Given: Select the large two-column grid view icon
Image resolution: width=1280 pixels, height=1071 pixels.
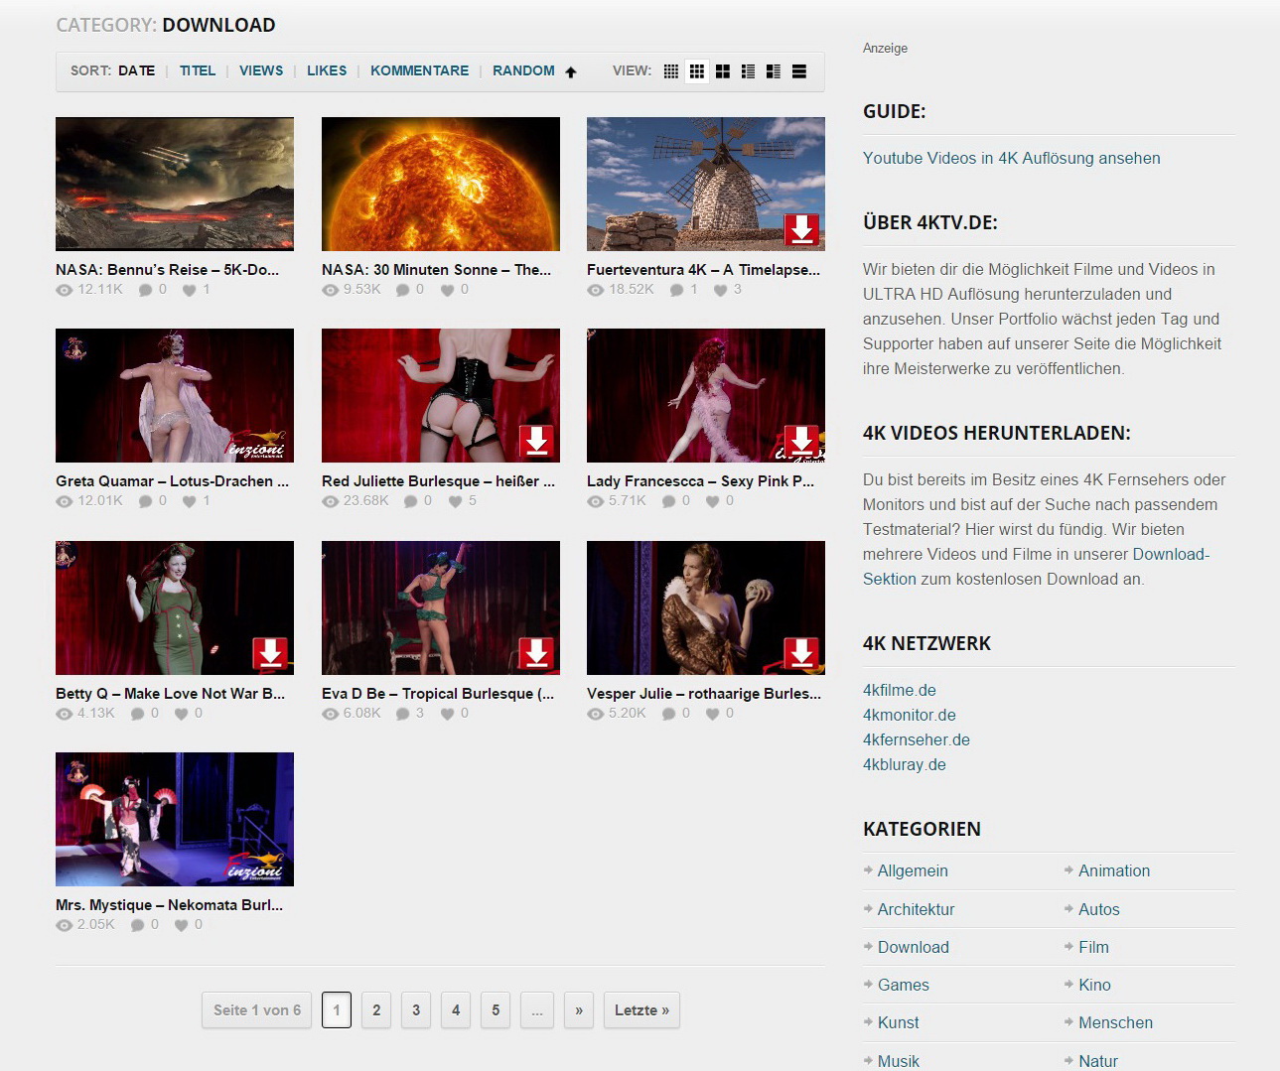Looking at the screenshot, I should [723, 71].
